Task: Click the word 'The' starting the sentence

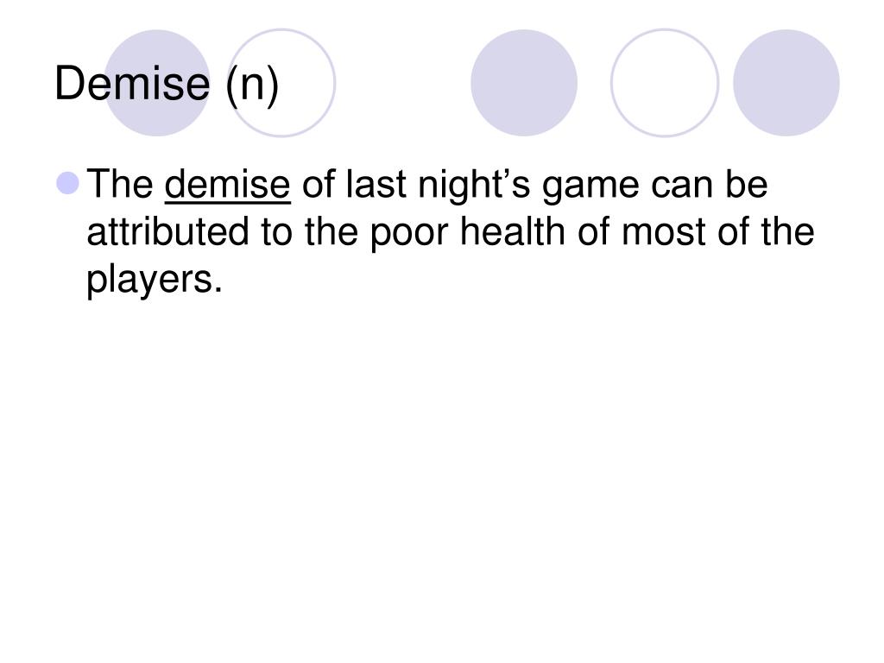Action: 120,184
